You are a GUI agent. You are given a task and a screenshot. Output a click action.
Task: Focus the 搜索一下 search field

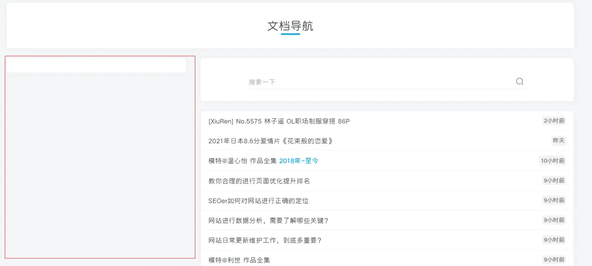pyautogui.click(x=380, y=82)
